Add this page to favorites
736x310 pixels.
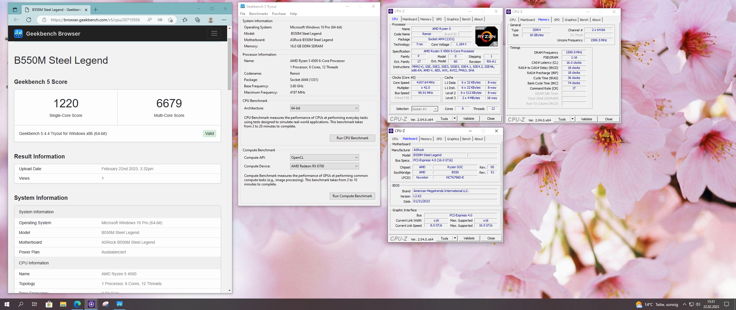pos(170,20)
